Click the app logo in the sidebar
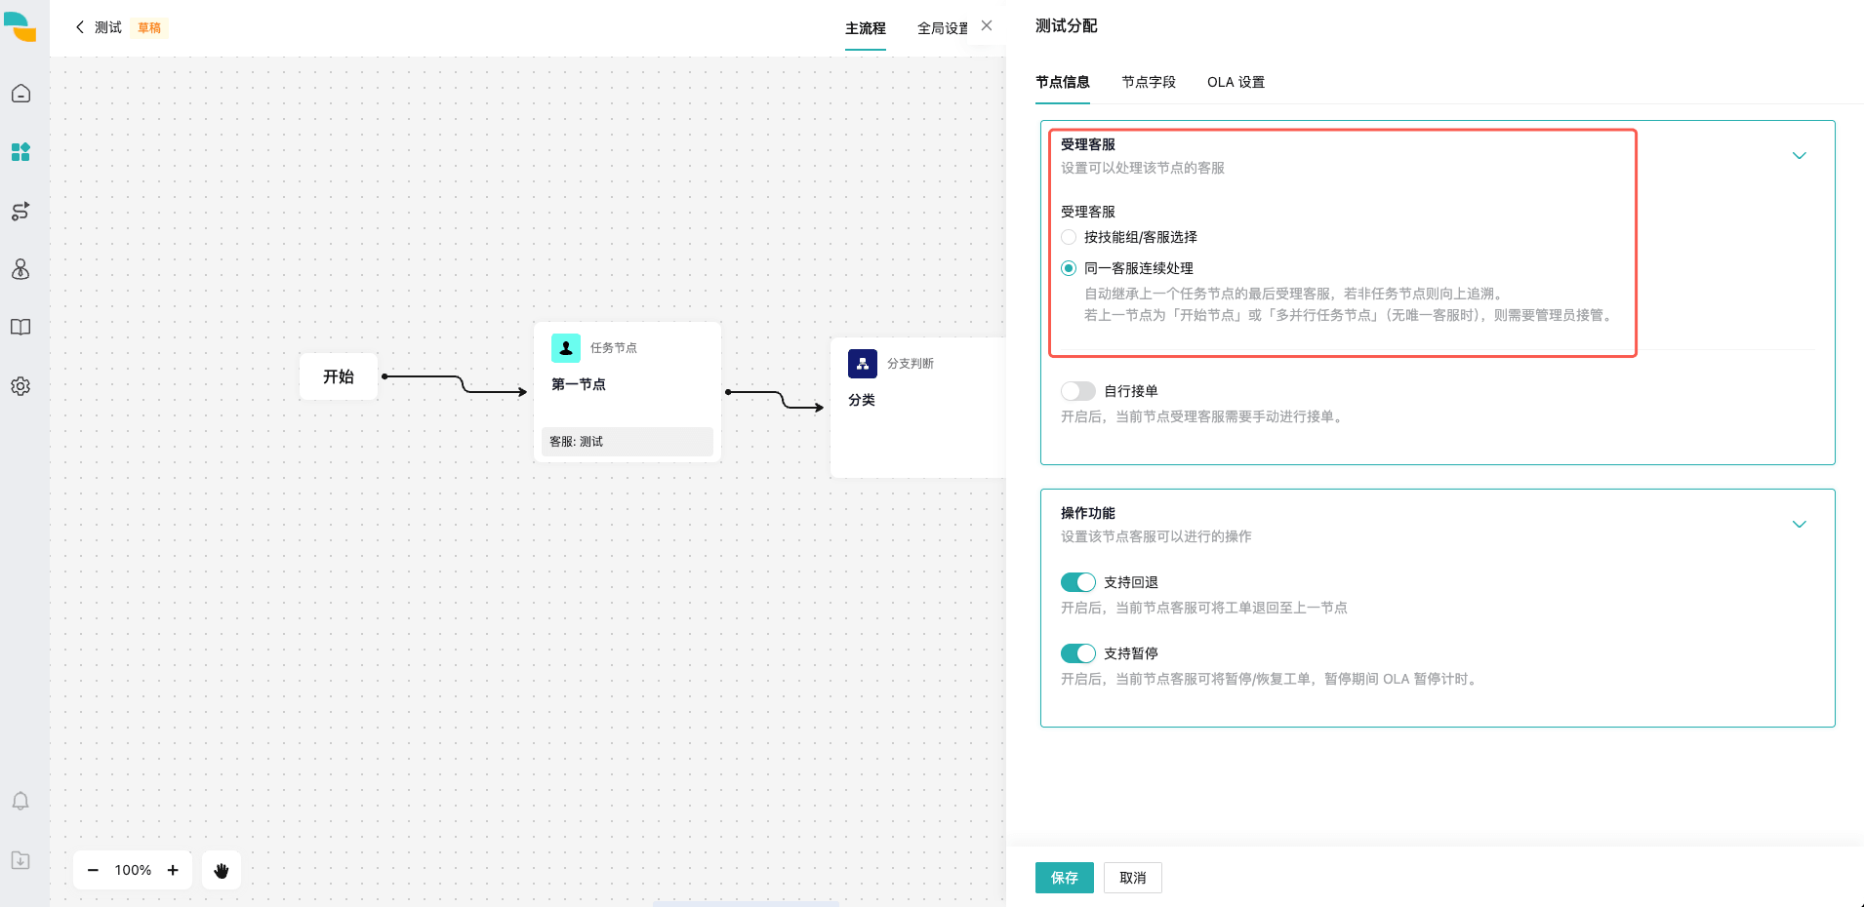The height and width of the screenshot is (907, 1864). [x=20, y=27]
